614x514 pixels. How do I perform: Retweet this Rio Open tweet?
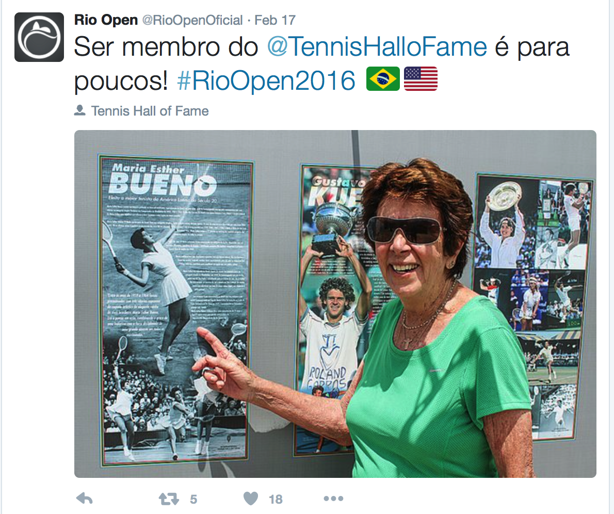(x=169, y=499)
